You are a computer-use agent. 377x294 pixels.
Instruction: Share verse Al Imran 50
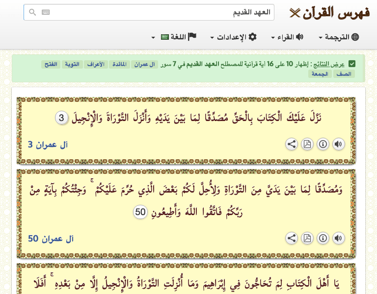291,238
